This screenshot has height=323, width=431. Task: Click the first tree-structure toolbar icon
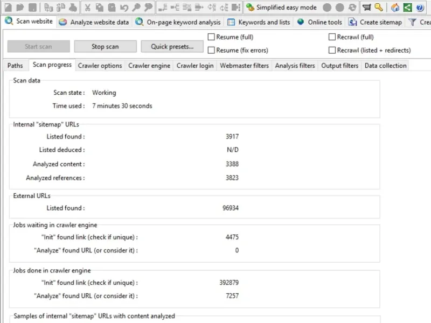(x=163, y=8)
